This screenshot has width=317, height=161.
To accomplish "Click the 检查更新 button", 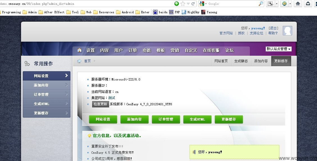I will tap(101, 104).
